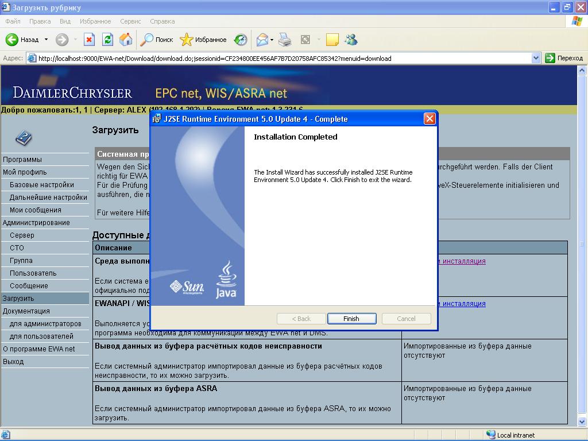Viewport: 588px width, 441px height.
Task: Open the Forward button history dropdown arrow
Action: [x=75, y=40]
